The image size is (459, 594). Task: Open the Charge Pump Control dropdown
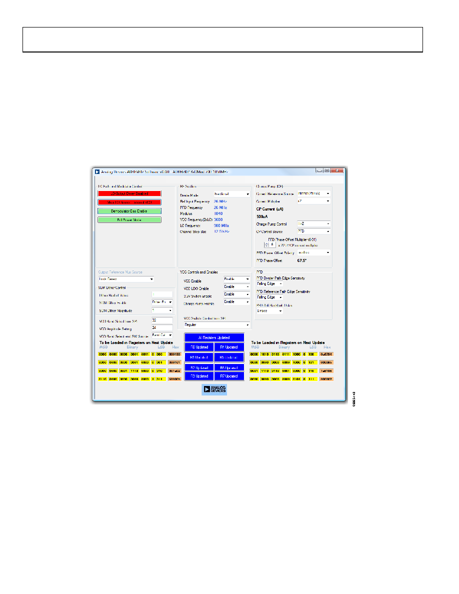pyautogui.click(x=313, y=224)
